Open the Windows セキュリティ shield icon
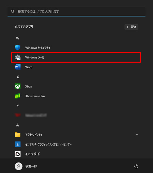Image resolution: width=153 pixels, height=173 pixels. pyautogui.click(x=18, y=48)
